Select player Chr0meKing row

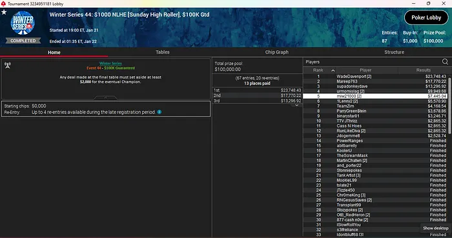(375, 195)
